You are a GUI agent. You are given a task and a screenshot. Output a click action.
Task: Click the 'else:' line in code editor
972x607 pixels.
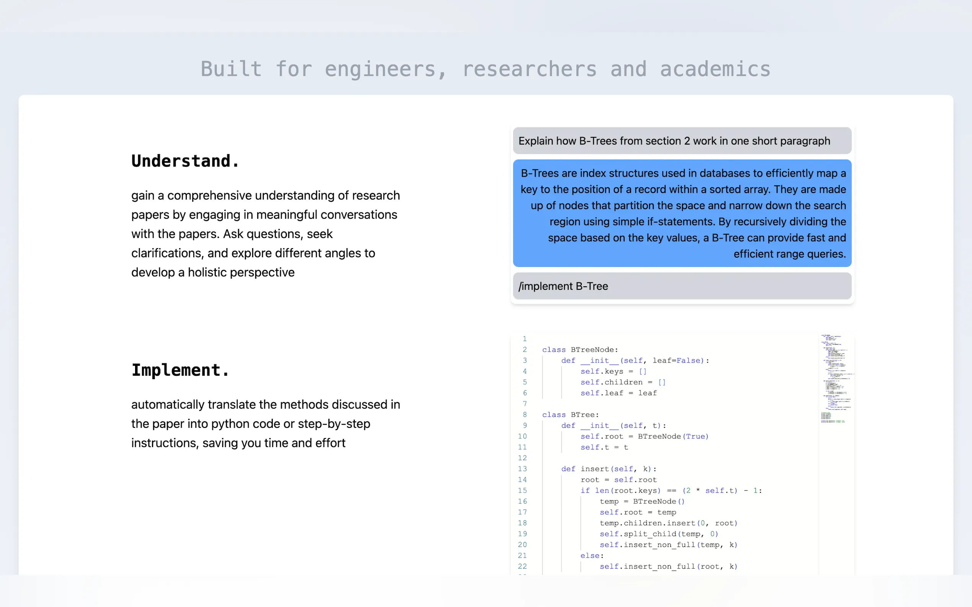592,556
